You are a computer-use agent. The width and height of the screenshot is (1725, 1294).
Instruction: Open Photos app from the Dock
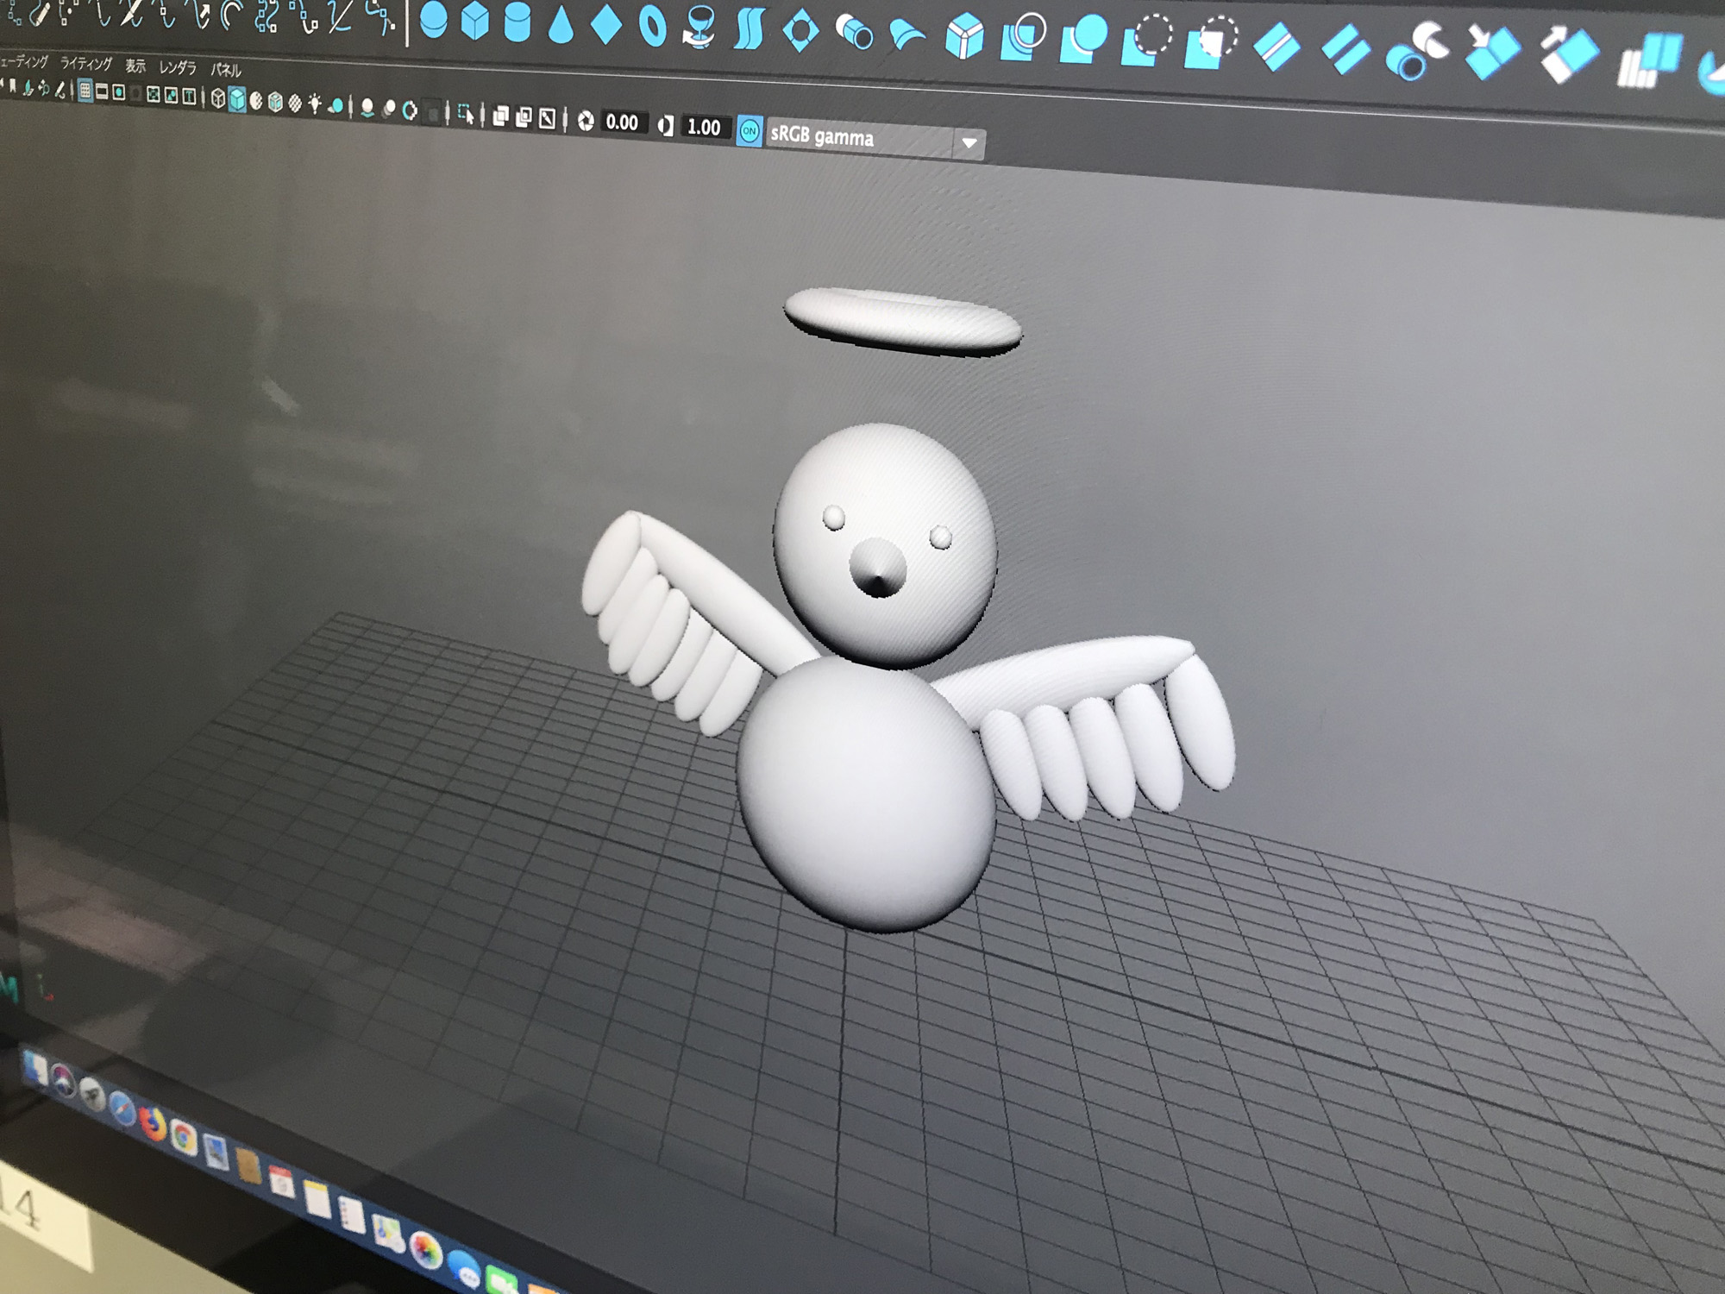(425, 1250)
